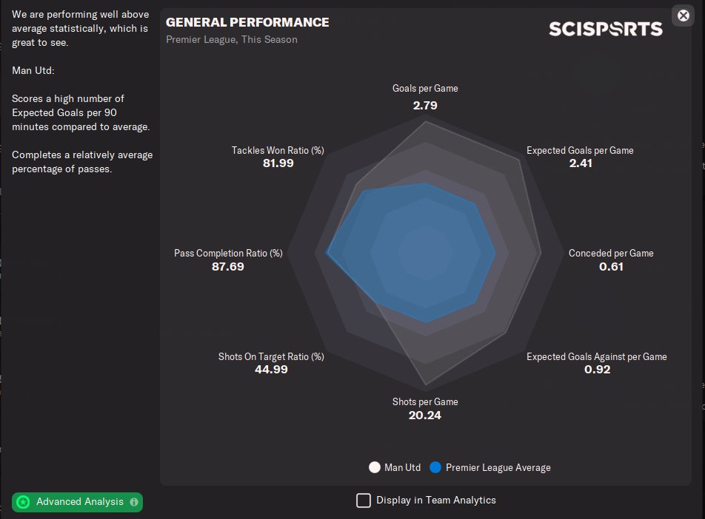Screen dimensions: 705x519
Task: Select the Tackles Won Ratio label
Action: tap(278, 150)
